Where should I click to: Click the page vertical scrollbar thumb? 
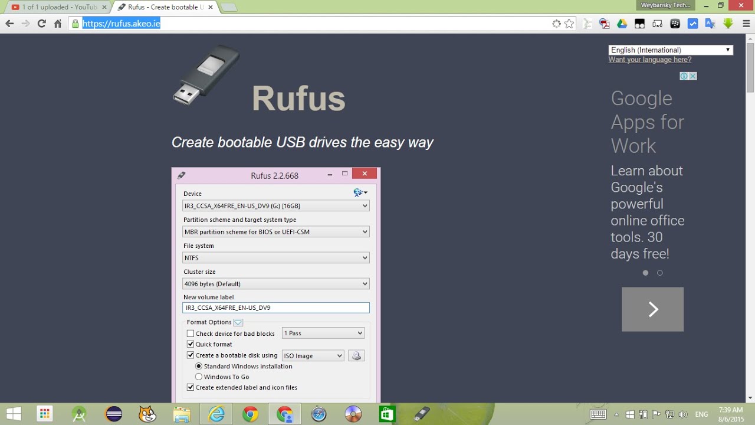pos(750,68)
